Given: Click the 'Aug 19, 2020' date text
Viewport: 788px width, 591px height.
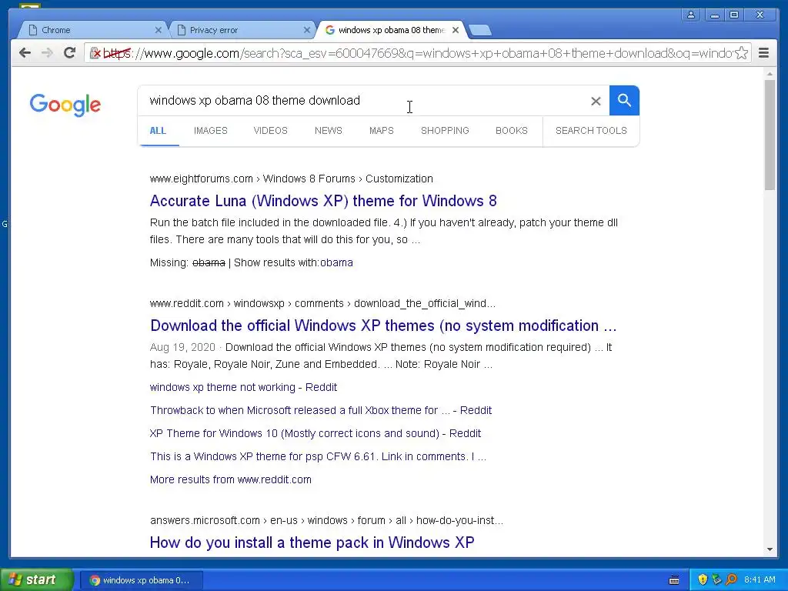Looking at the screenshot, I should pos(182,347).
